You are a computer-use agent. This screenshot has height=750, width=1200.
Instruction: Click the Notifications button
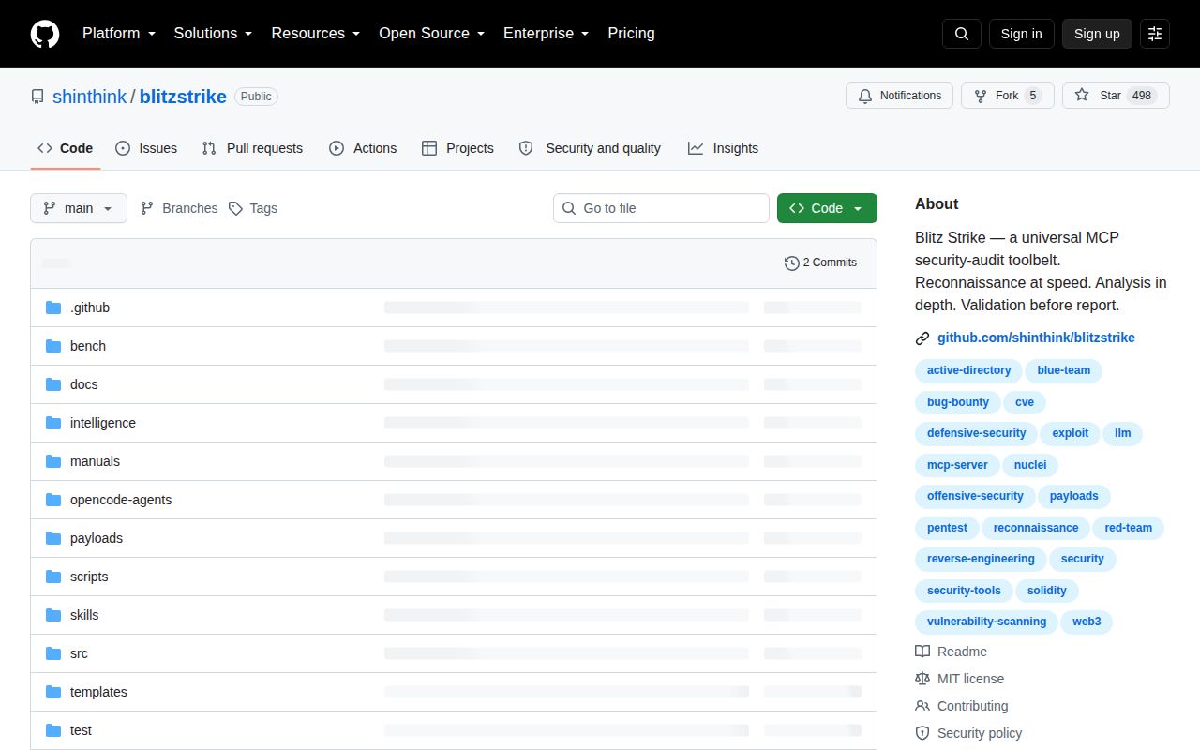click(x=899, y=96)
